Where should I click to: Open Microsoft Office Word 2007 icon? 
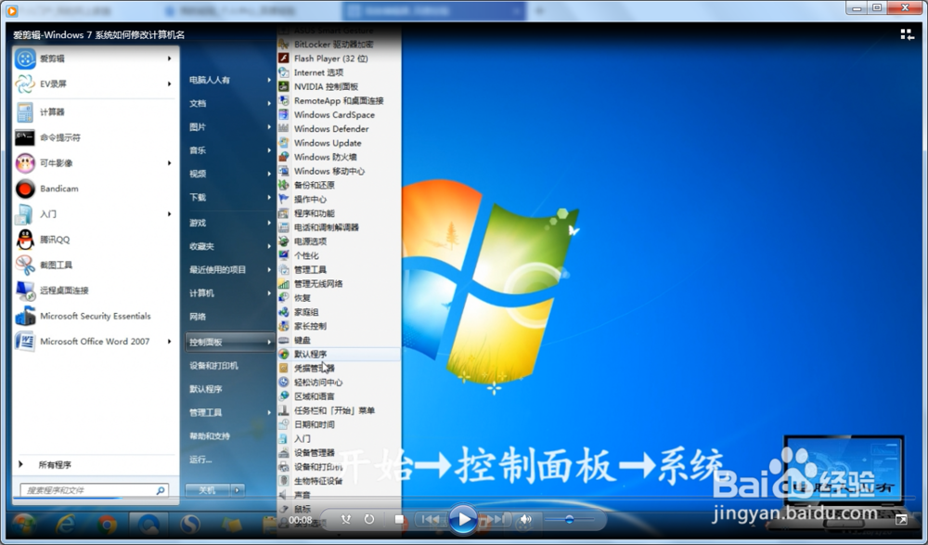(25, 342)
